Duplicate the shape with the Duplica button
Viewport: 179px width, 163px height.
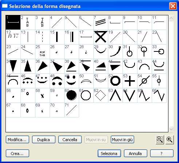click(44, 140)
